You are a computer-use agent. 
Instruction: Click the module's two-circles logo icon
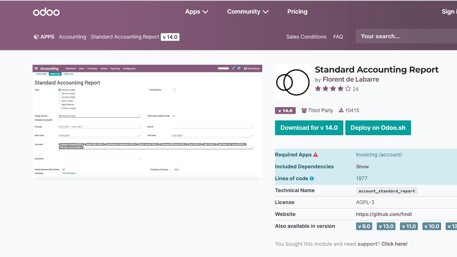tap(293, 82)
